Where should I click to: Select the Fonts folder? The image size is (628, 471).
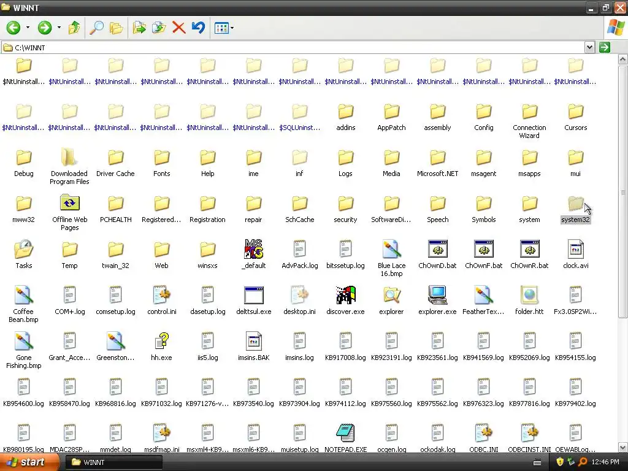pos(162,163)
